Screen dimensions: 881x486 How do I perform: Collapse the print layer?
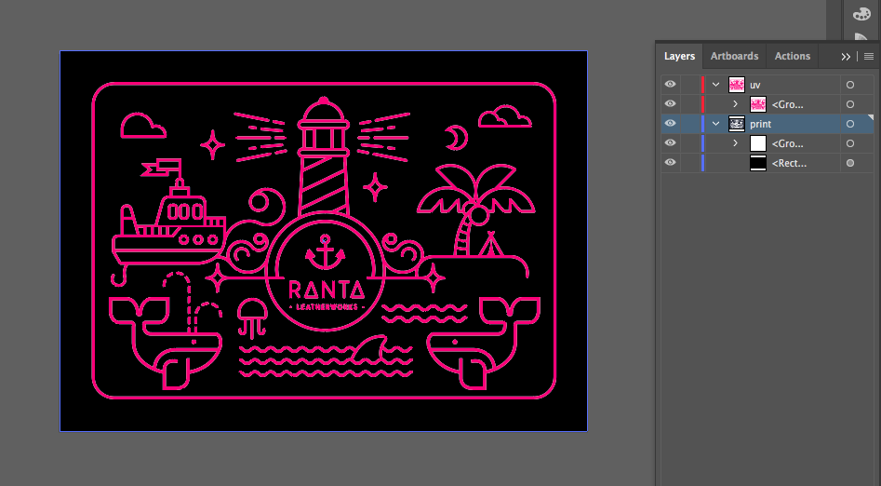point(715,124)
